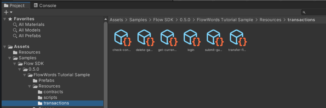Collapse the 0.5.0 folder node
The height and width of the screenshot is (108, 326).
(x=20, y=69)
